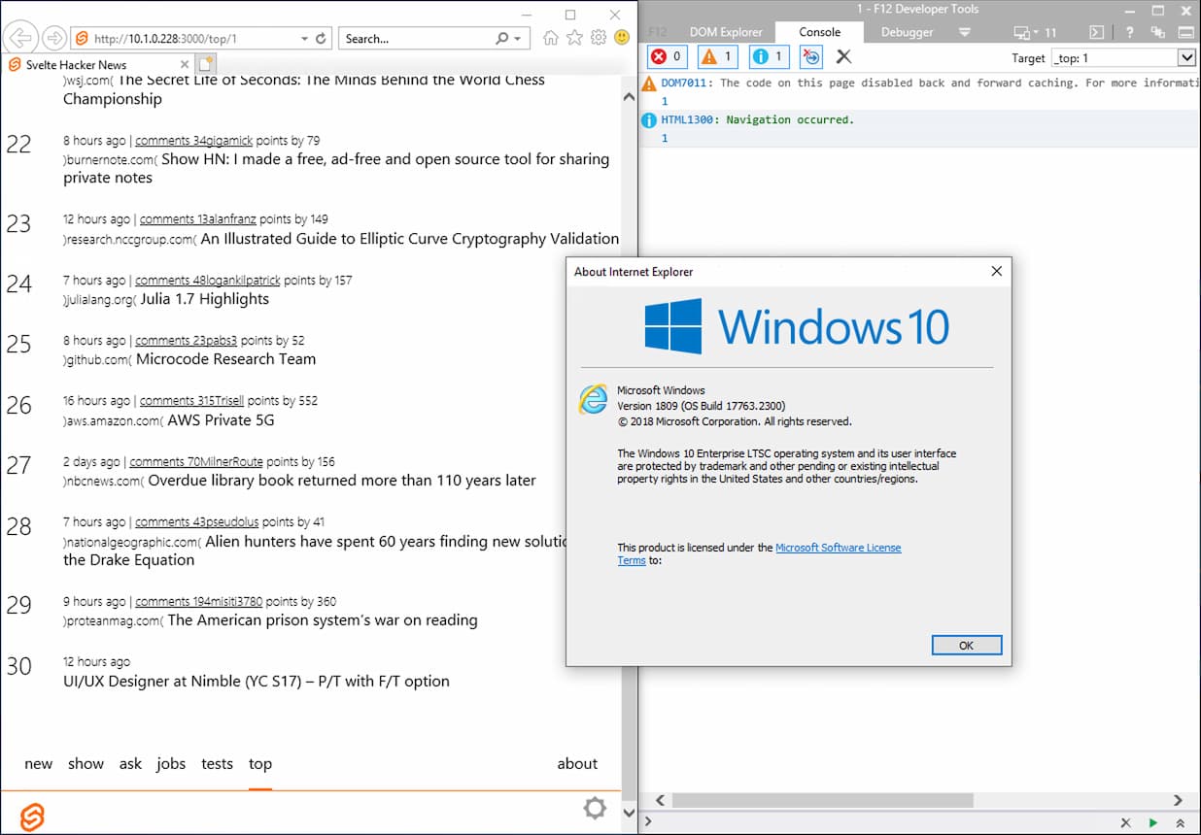Open a new browser tab
This screenshot has height=835, width=1201.
[x=205, y=65]
